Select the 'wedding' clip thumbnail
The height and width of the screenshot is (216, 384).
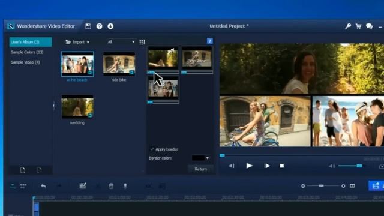click(x=77, y=107)
